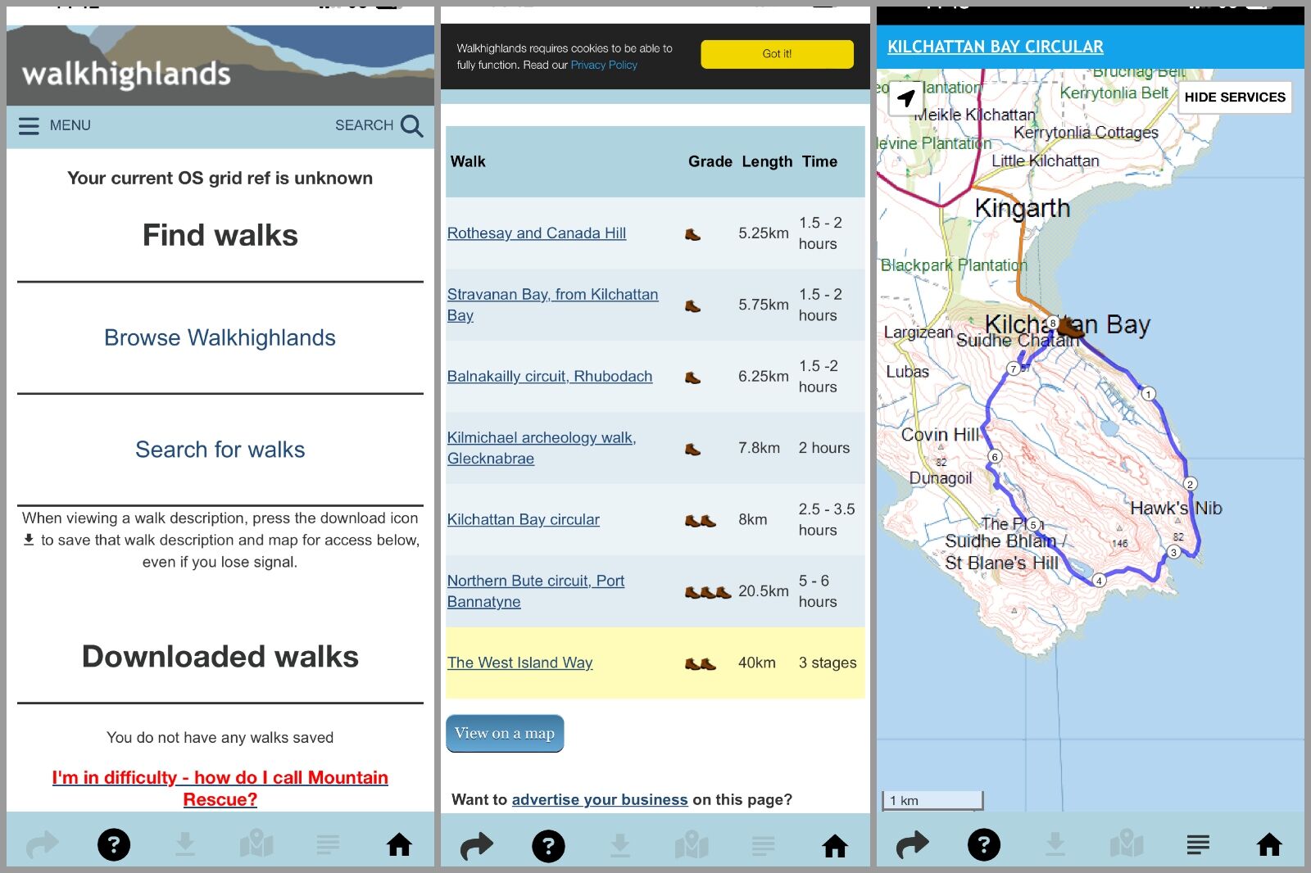Go home via middle screen house icon

click(835, 846)
